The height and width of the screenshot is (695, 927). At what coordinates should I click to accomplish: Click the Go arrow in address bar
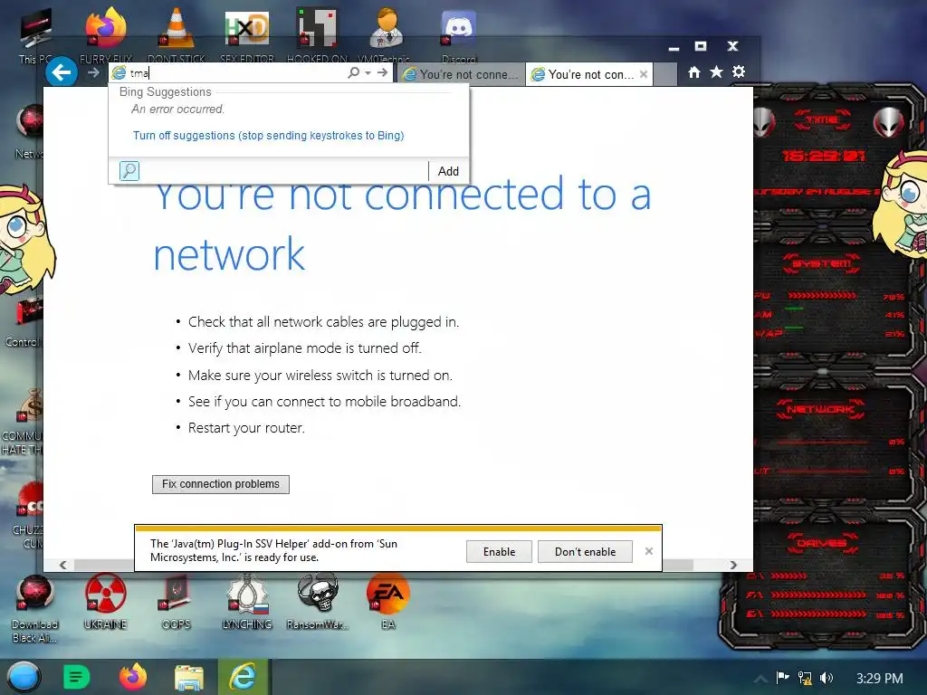383,72
